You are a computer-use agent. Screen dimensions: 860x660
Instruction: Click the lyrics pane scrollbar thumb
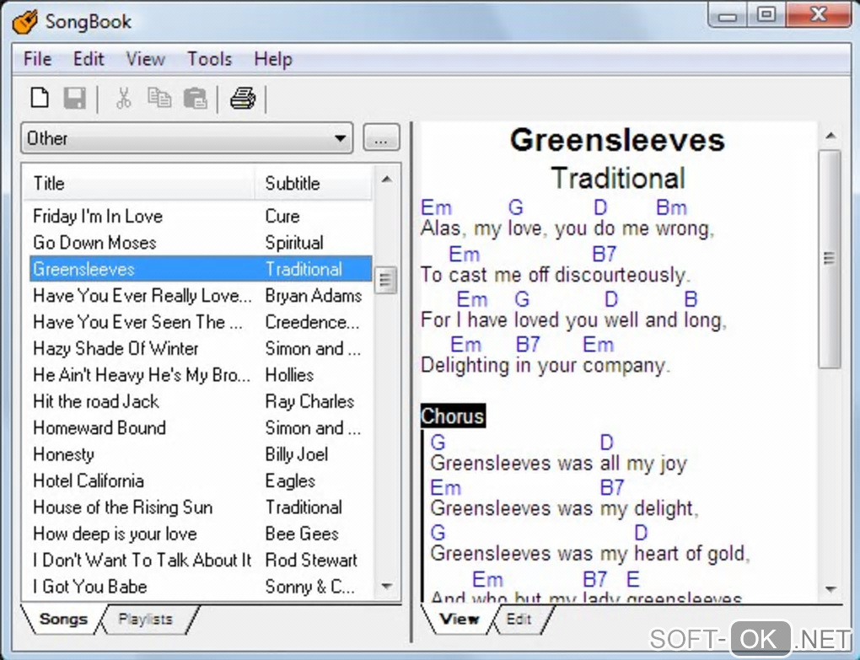point(830,259)
